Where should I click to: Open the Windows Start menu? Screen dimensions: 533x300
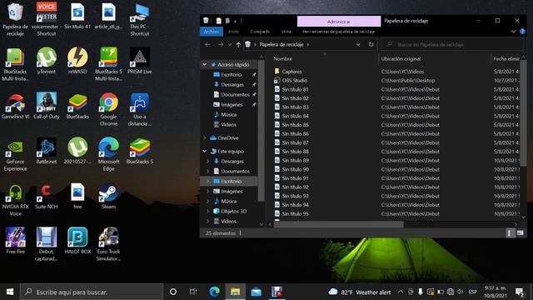click(10, 292)
